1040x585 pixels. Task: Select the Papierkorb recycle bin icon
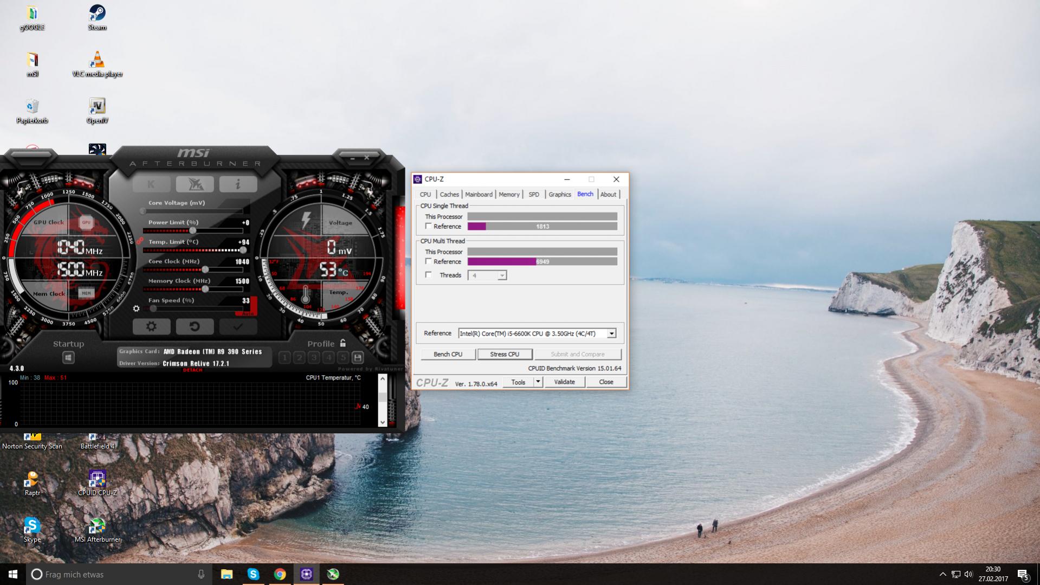(32, 111)
